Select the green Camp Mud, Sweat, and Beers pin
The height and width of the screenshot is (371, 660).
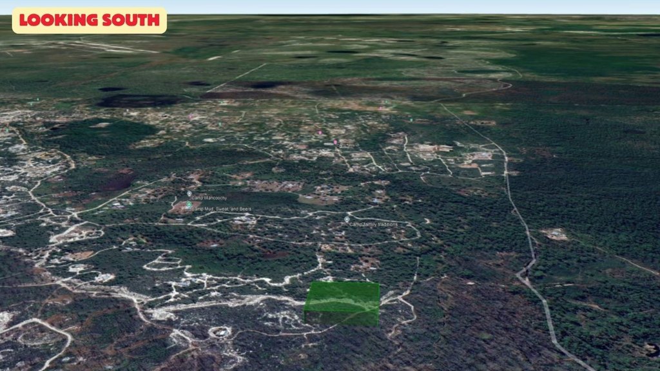click(x=189, y=205)
